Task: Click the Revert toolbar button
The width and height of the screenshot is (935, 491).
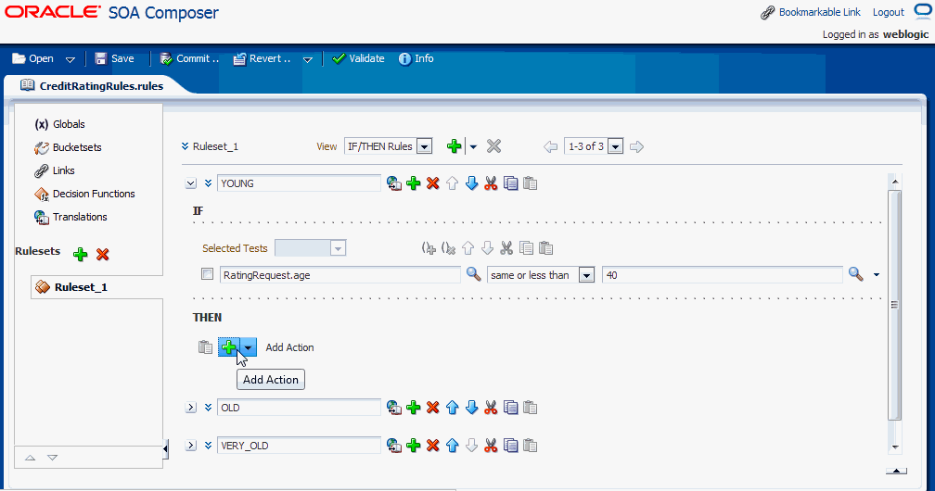Action: (263, 58)
